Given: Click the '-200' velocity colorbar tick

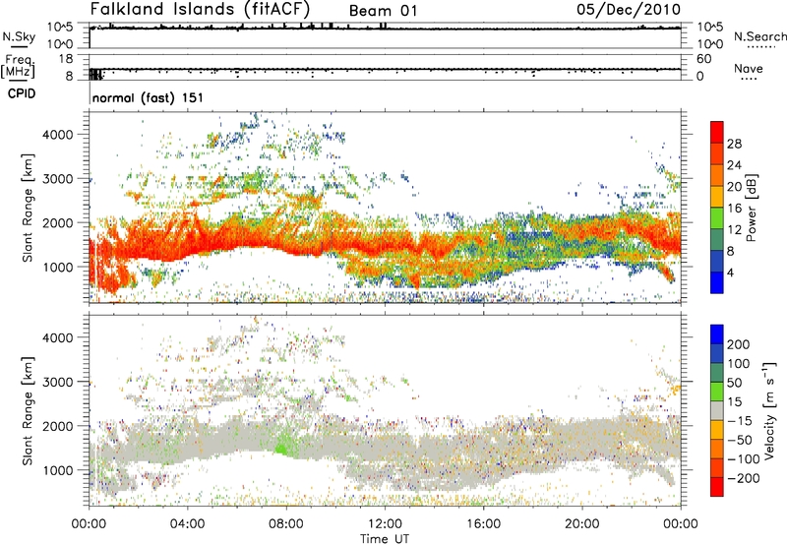Looking at the screenshot, I should tap(744, 478).
